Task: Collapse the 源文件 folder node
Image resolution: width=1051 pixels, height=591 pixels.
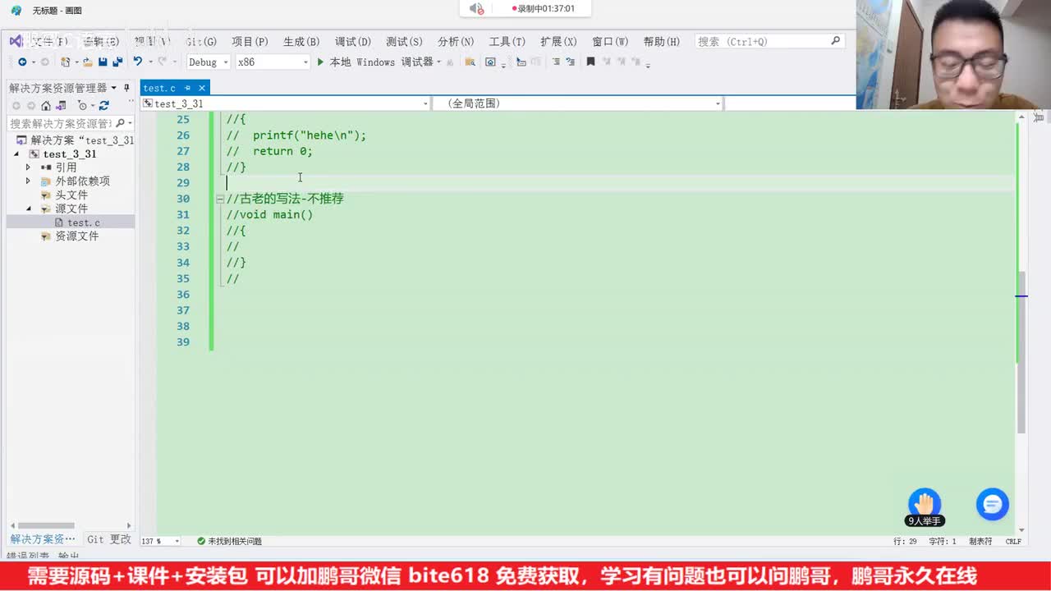Action: coord(28,208)
